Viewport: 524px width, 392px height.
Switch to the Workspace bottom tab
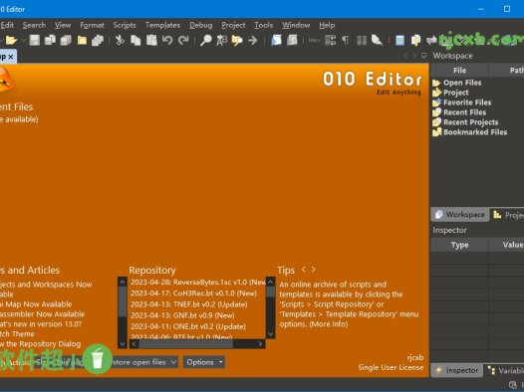pos(460,215)
